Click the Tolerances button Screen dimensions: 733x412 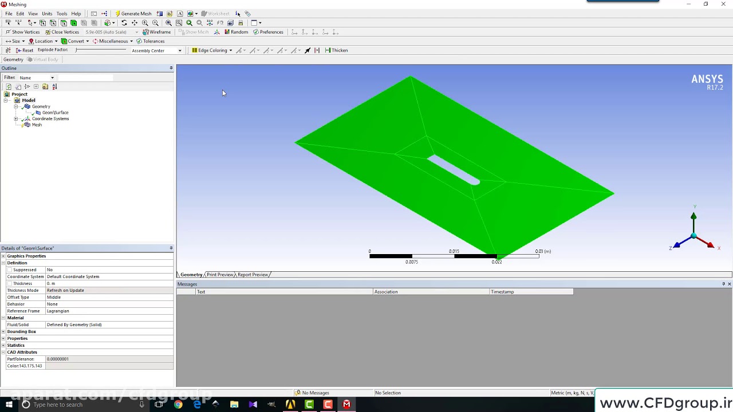click(x=150, y=41)
